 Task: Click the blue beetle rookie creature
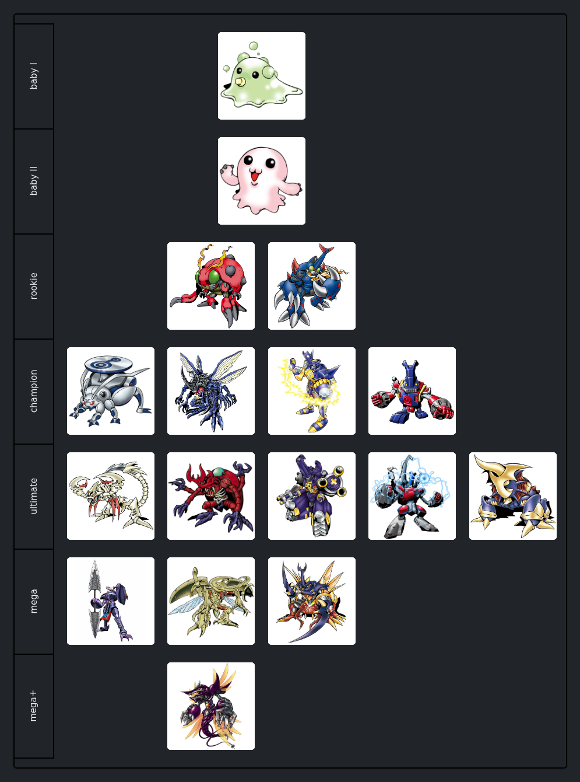coord(312,286)
